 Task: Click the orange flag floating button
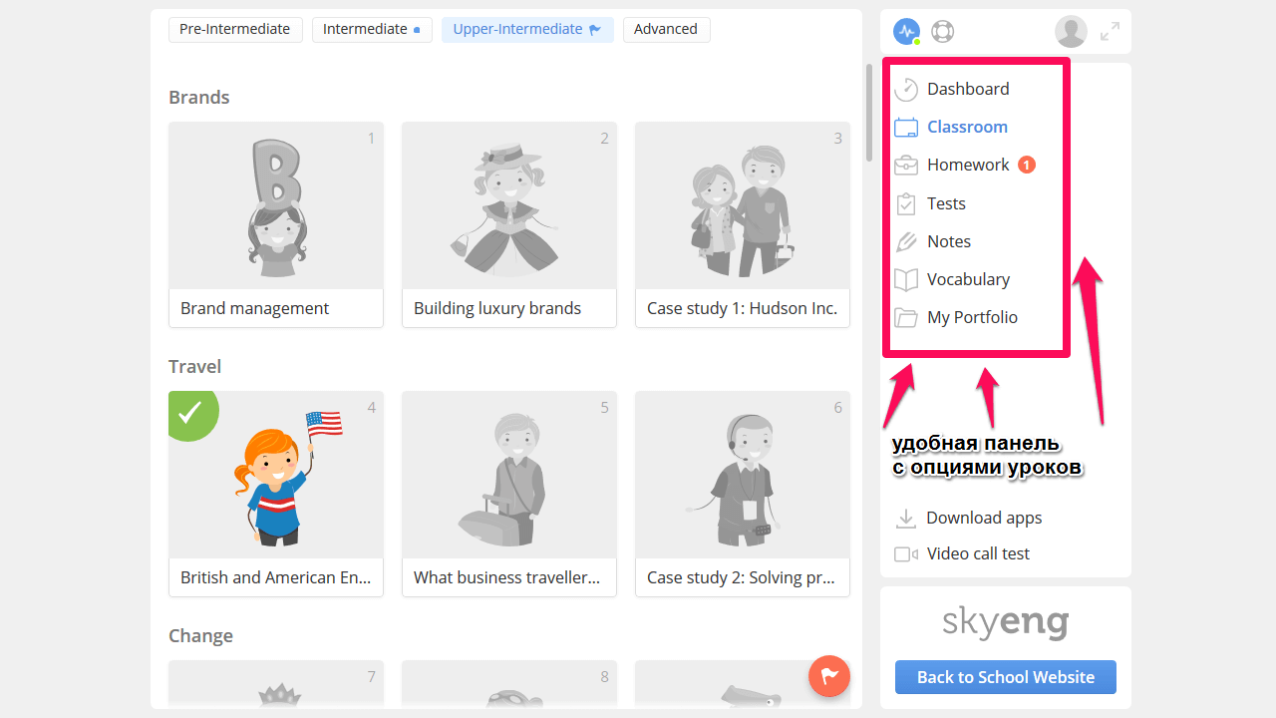[829, 676]
